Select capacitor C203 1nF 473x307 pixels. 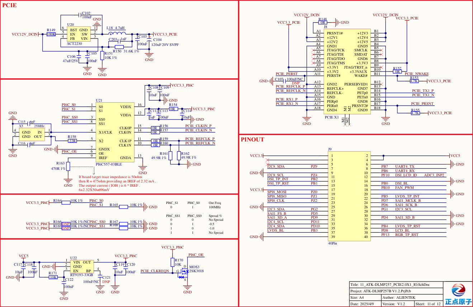(118, 42)
